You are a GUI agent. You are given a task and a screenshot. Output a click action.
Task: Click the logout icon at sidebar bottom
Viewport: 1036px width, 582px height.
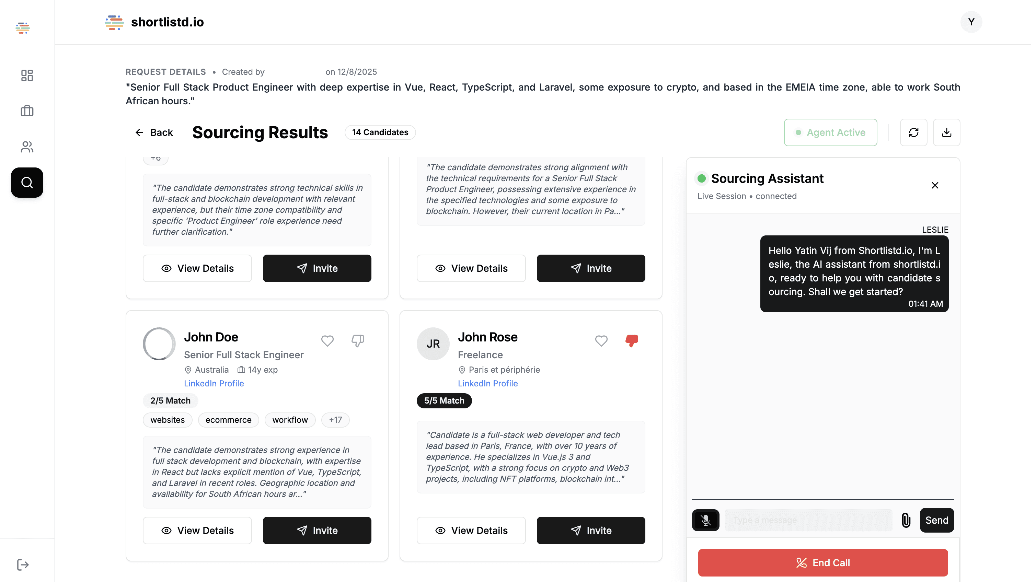23,564
